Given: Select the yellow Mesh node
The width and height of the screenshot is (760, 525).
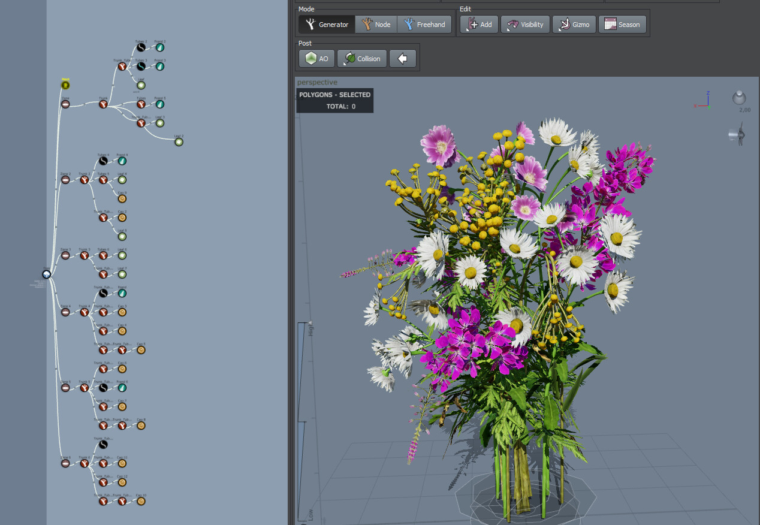Looking at the screenshot, I should [65, 85].
